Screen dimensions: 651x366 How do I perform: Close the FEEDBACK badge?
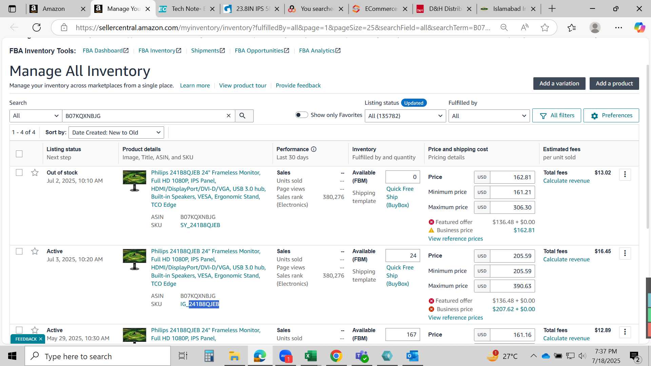(41, 339)
